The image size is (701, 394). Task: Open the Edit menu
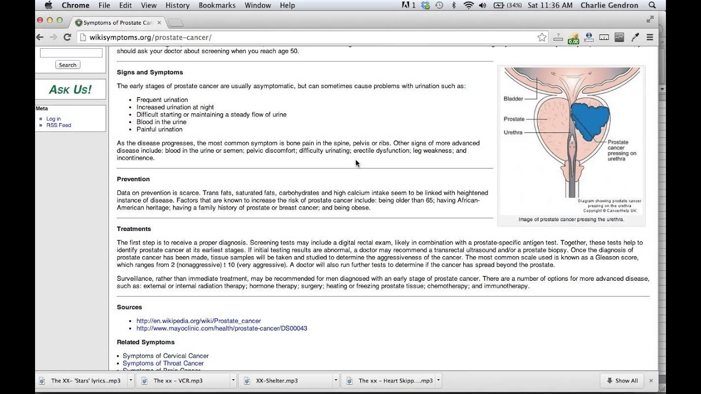pos(125,5)
